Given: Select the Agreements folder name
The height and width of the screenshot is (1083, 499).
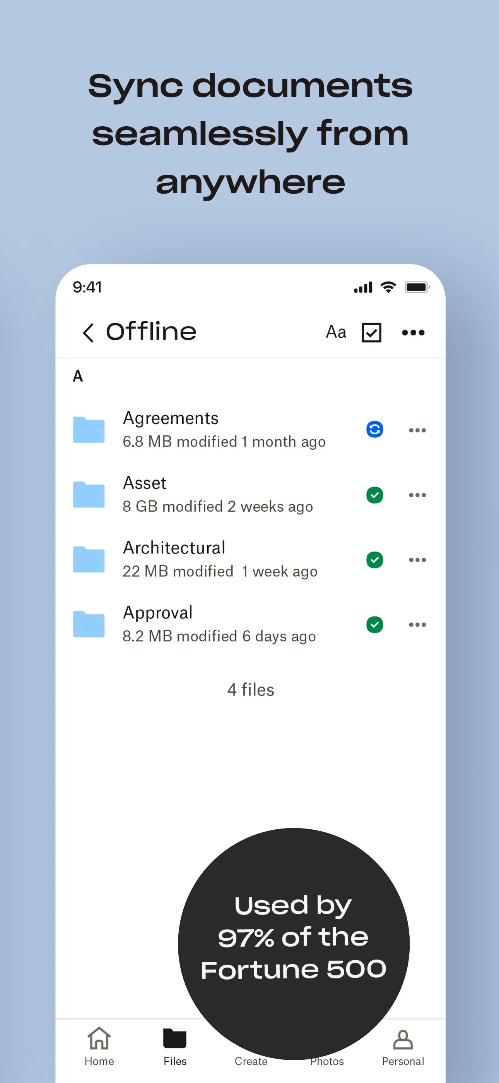Looking at the screenshot, I should click(171, 418).
